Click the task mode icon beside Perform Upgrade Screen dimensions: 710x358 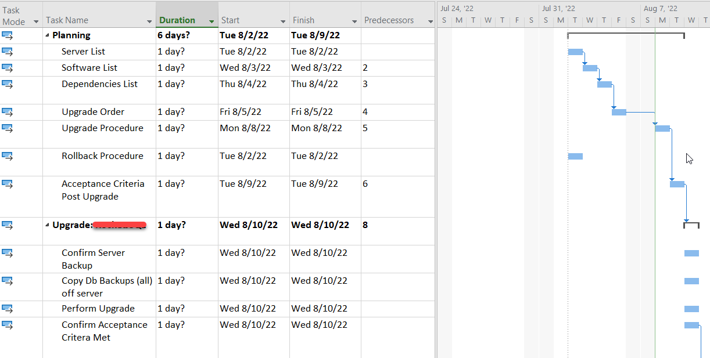(x=7, y=309)
